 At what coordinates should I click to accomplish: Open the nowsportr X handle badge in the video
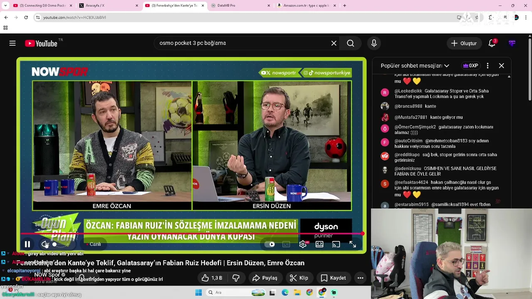(278, 73)
